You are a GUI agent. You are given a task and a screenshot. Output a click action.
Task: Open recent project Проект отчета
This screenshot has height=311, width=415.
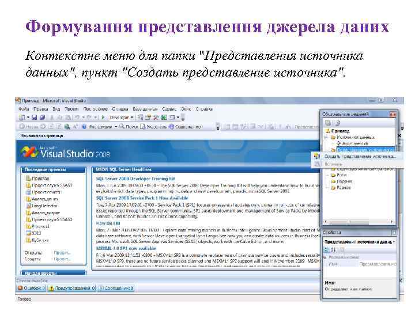(x=44, y=192)
